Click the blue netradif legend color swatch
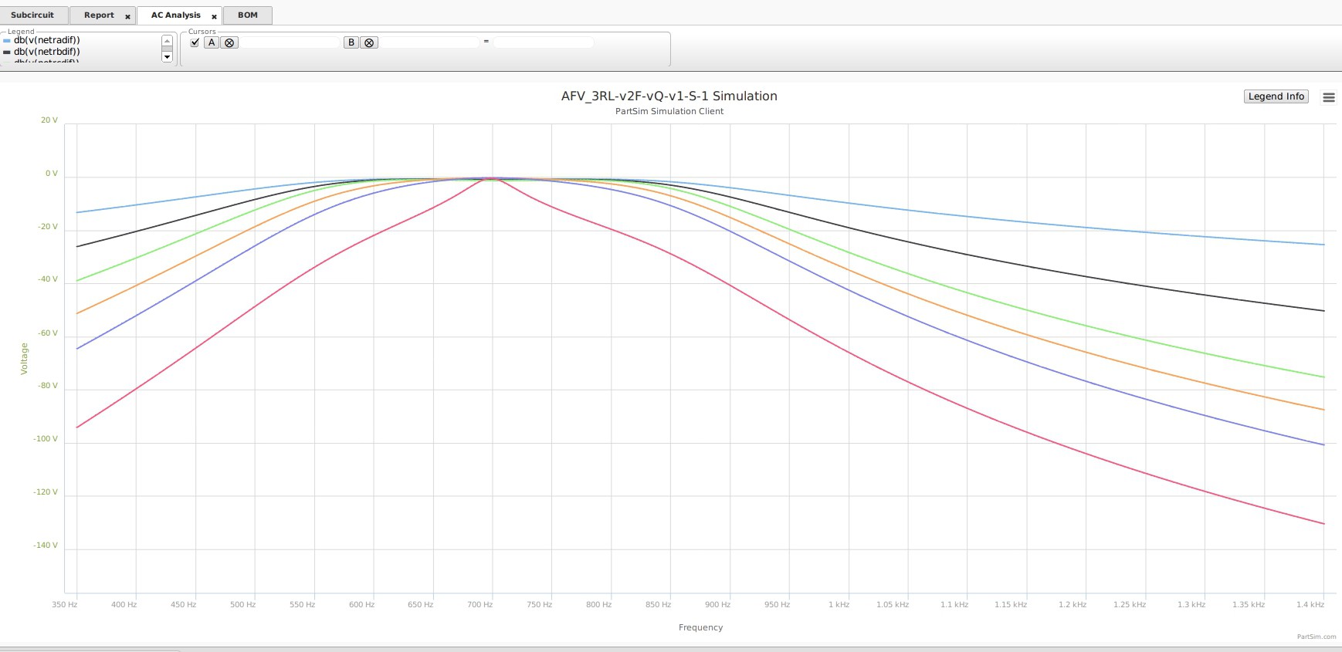The height and width of the screenshot is (652, 1342). pos(7,40)
